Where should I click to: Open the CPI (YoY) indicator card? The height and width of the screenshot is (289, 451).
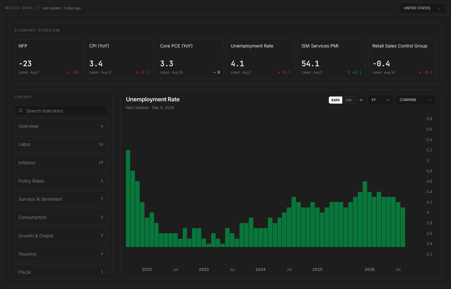click(x=119, y=59)
